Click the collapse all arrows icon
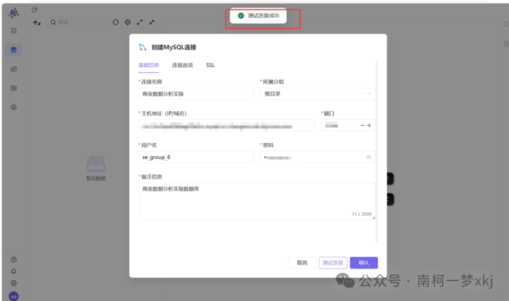 click(x=152, y=22)
